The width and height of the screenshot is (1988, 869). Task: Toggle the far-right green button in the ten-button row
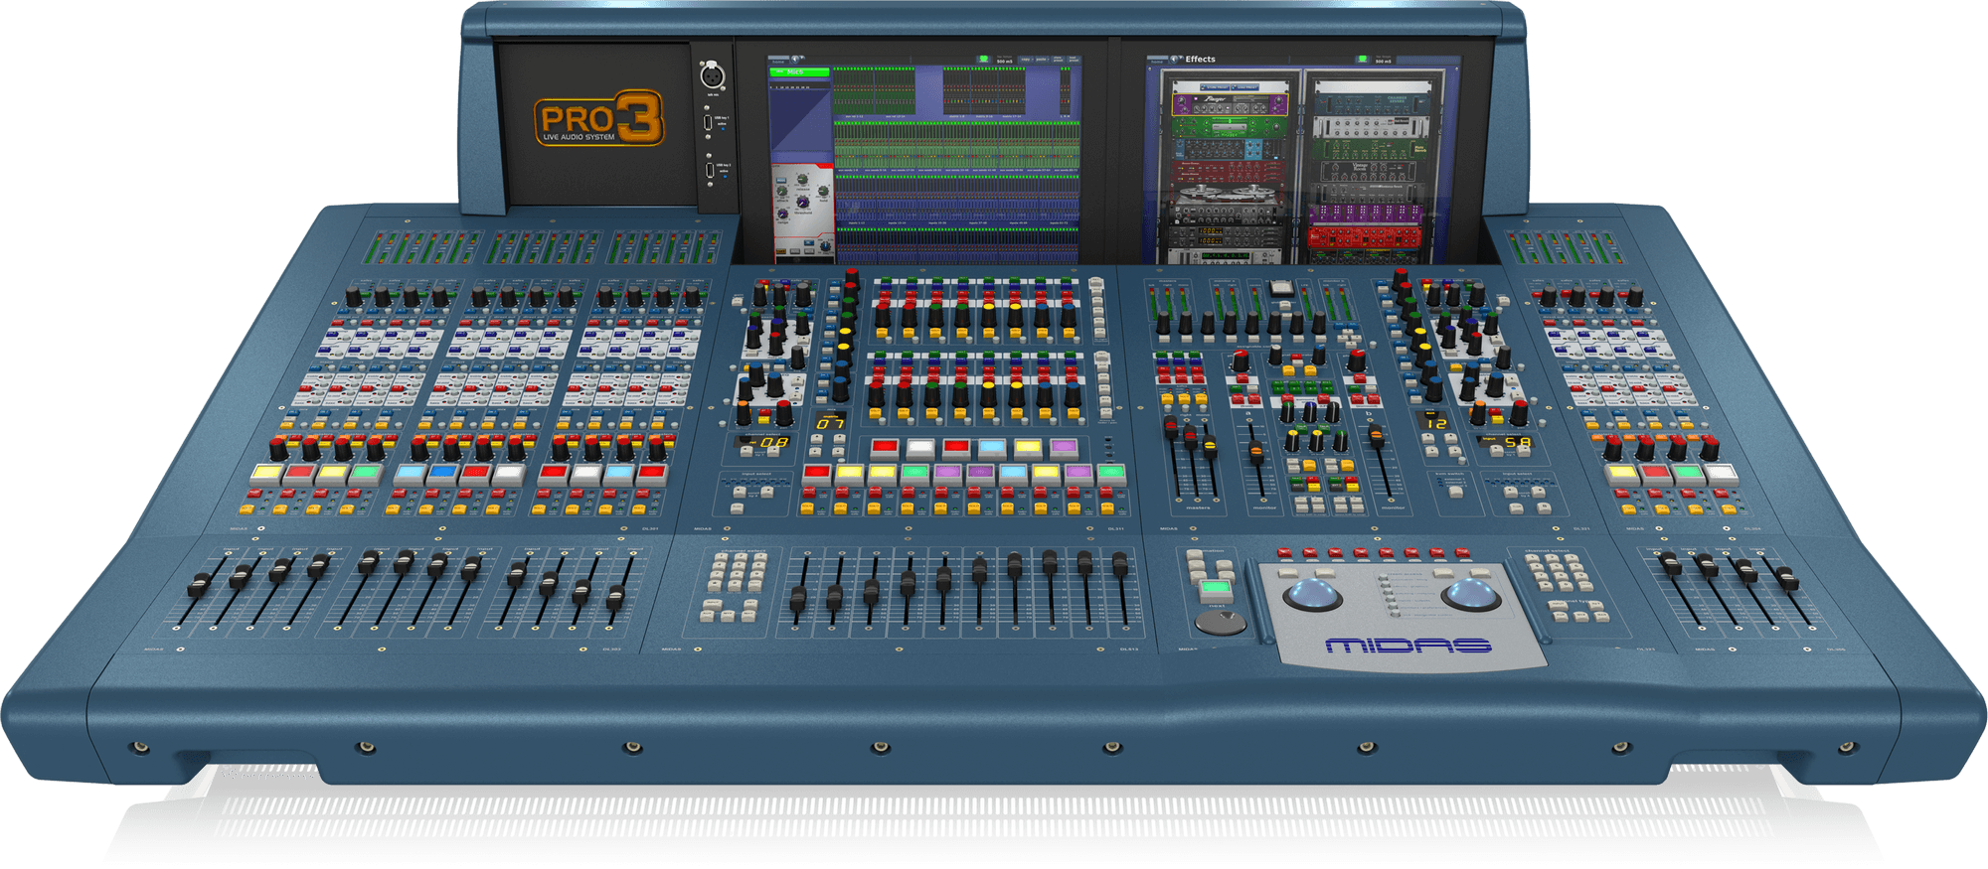1111,473
